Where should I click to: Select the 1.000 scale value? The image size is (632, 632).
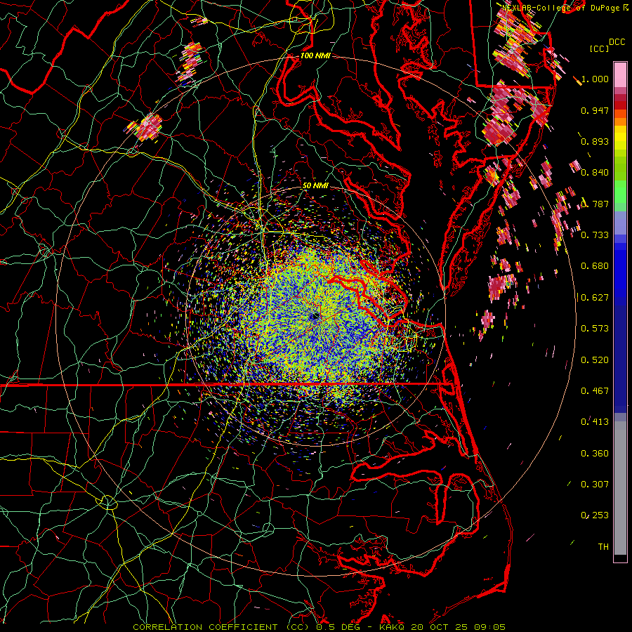[x=595, y=79]
